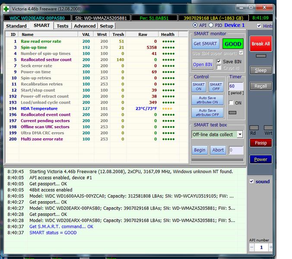Toggle Use IBM super smart checkbox
Image resolution: width=292 pixels, height=259 pixels.
pos(241,53)
